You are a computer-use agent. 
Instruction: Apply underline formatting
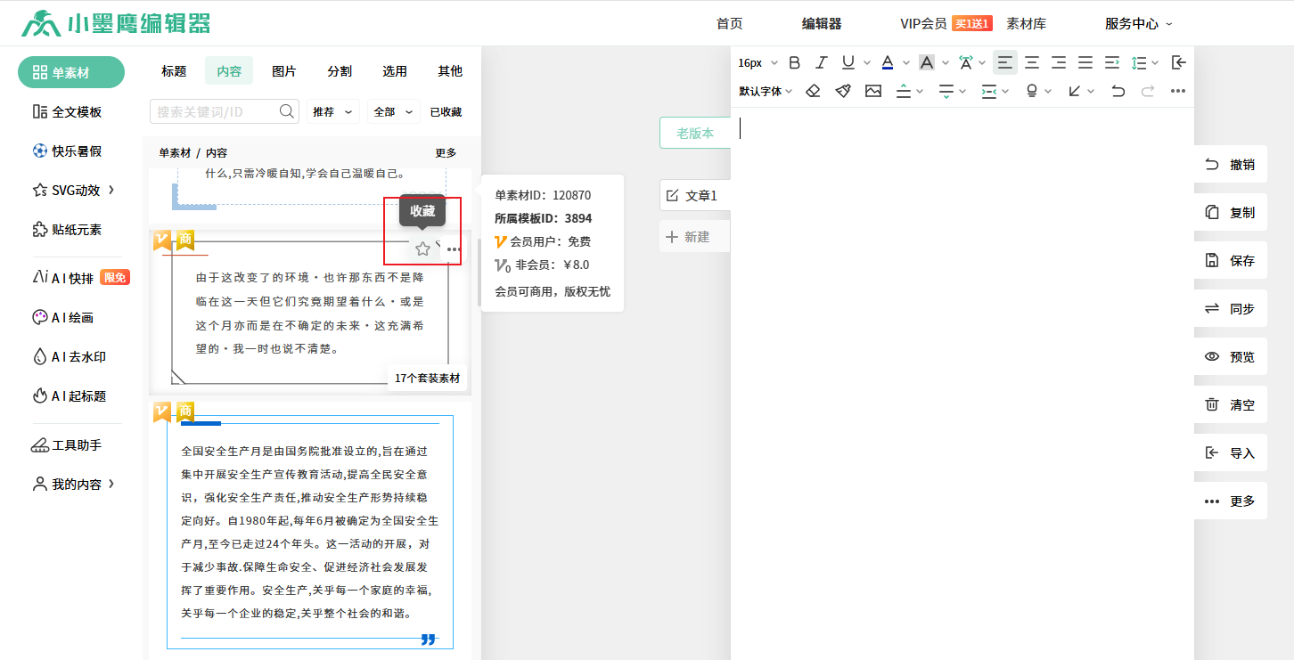848,62
